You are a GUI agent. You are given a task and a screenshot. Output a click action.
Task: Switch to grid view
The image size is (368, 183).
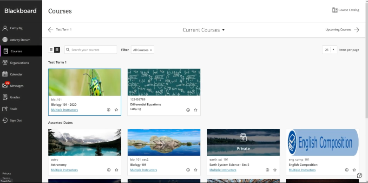[x=57, y=50]
